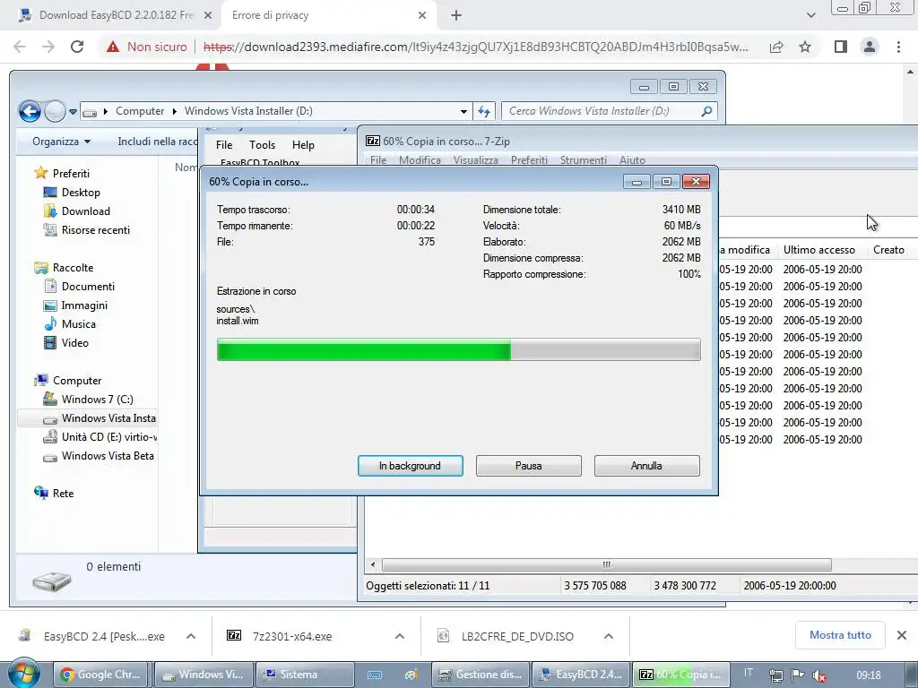
Task: Open Explorer recent locations dropdown
Action: pyautogui.click(x=73, y=111)
